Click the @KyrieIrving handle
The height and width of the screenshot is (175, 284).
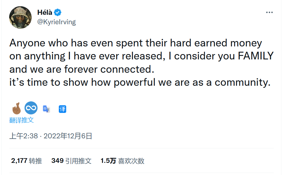[x=56, y=22]
